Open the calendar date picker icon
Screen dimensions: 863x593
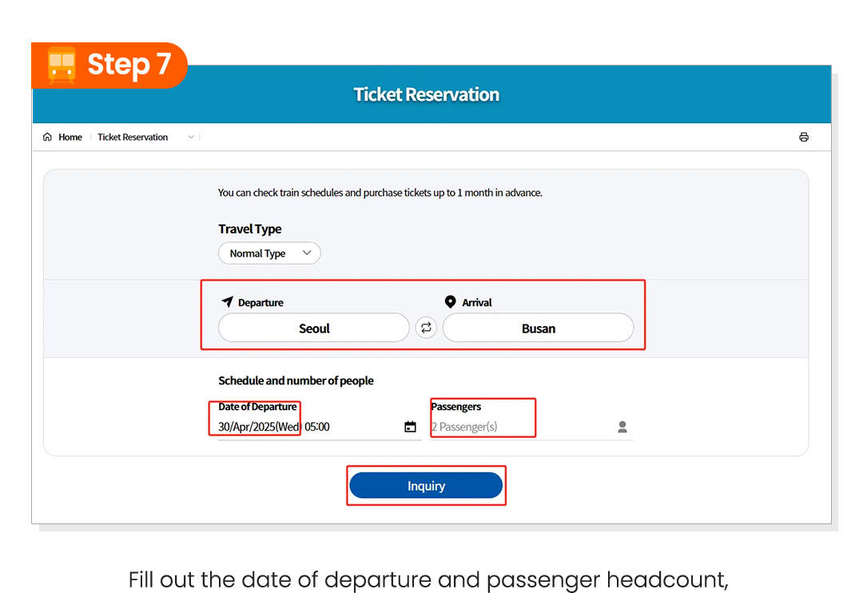(410, 427)
